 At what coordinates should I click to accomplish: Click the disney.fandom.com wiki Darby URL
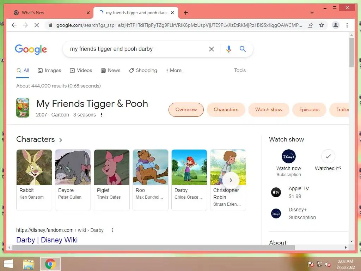[60, 230]
